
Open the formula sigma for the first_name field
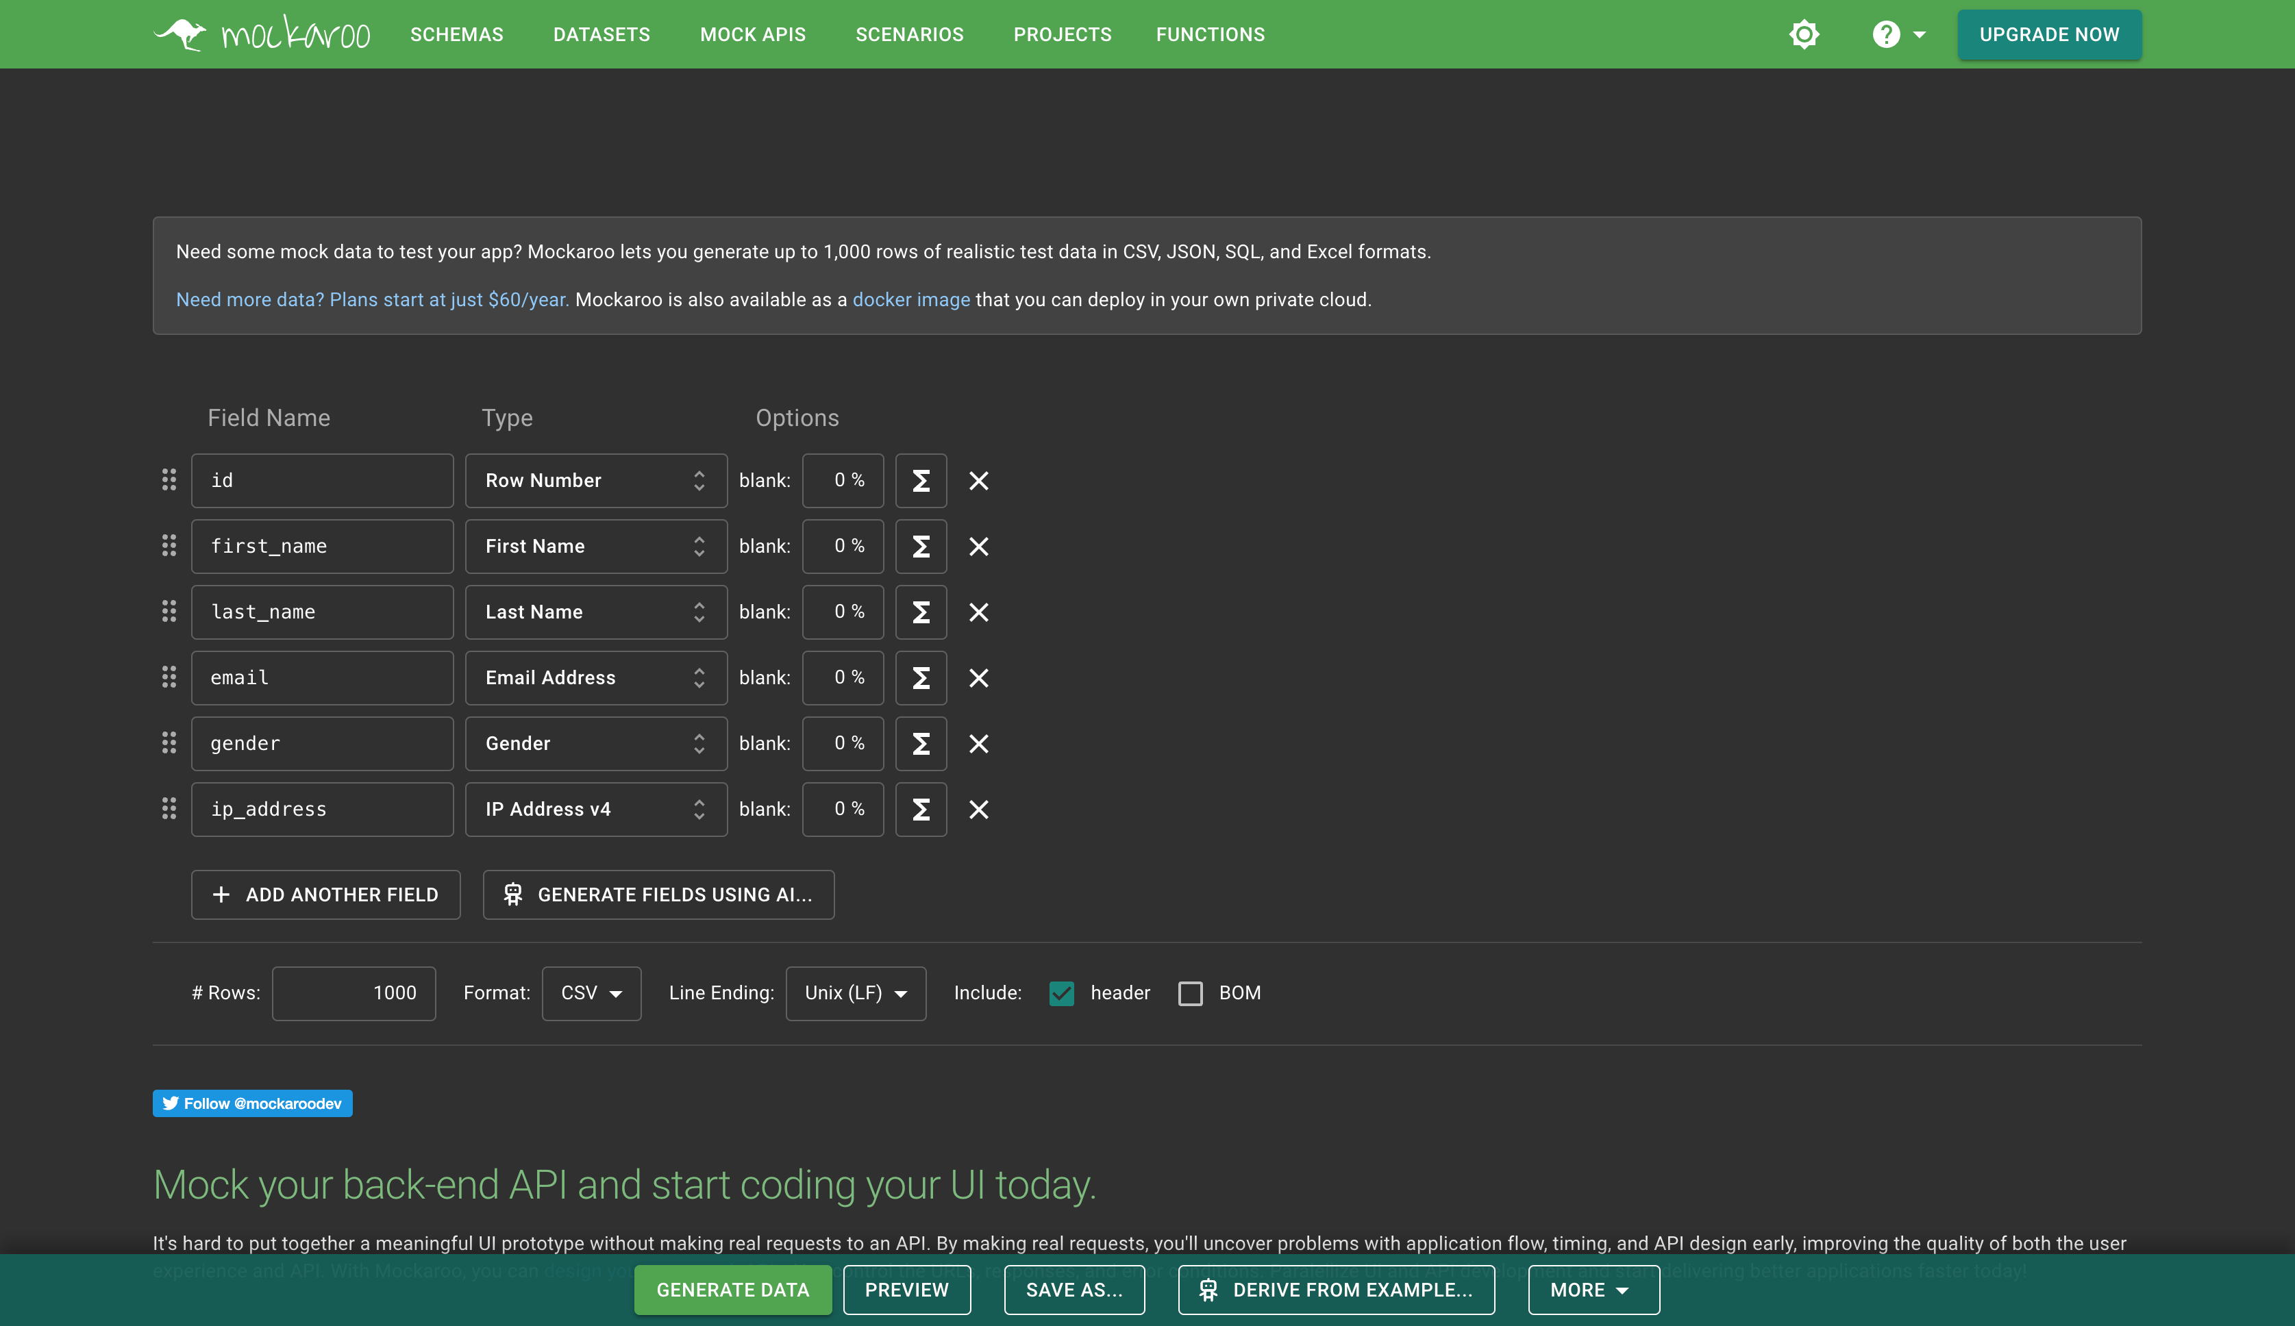pos(921,545)
